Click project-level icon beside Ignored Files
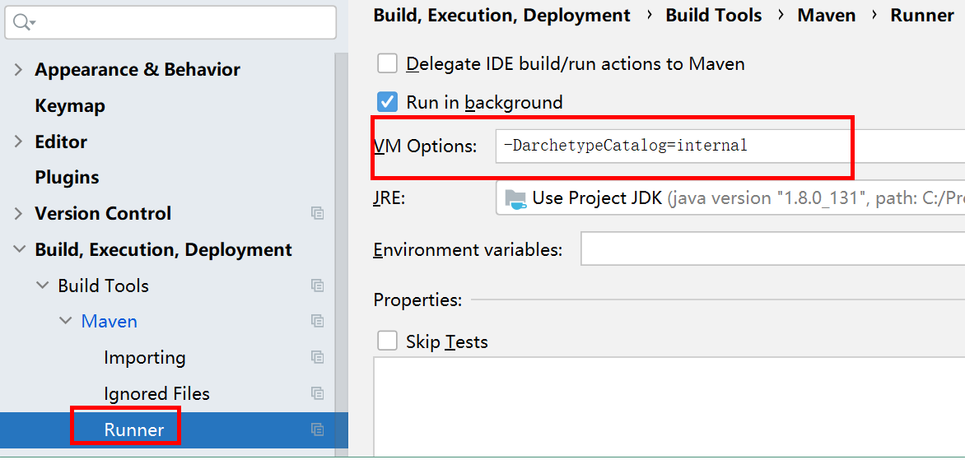 tap(317, 393)
